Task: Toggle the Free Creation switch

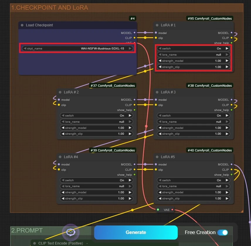Action: point(223,232)
